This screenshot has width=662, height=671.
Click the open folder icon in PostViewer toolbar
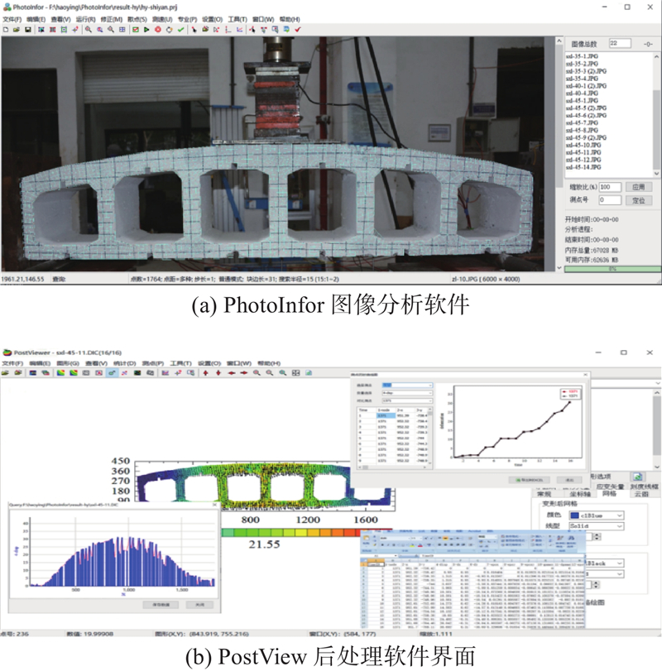(x=6, y=373)
